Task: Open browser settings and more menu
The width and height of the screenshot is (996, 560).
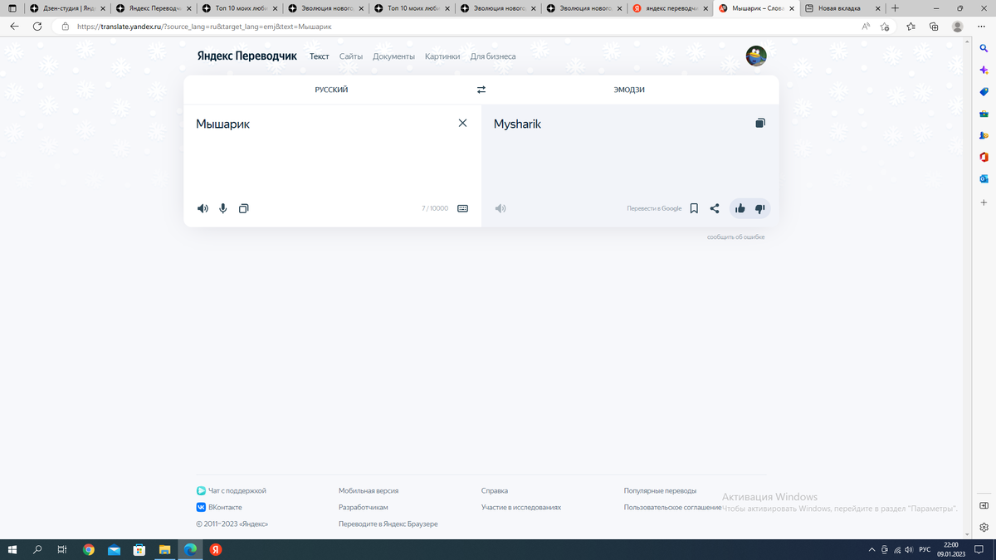Action: pyautogui.click(x=982, y=27)
